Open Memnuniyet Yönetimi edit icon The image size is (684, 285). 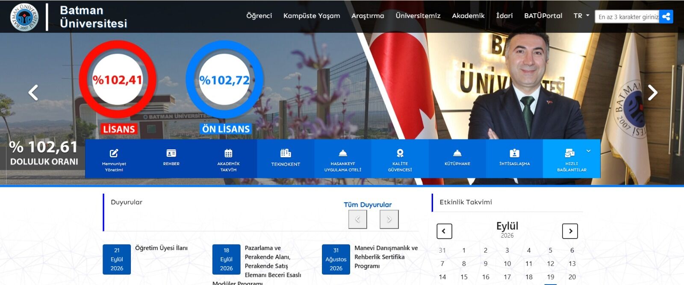point(114,153)
